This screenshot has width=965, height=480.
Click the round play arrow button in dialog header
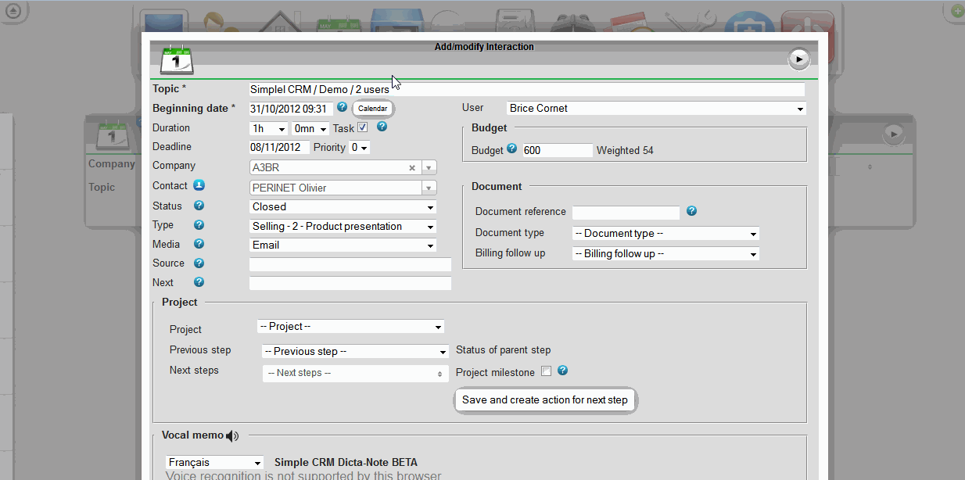[798, 59]
